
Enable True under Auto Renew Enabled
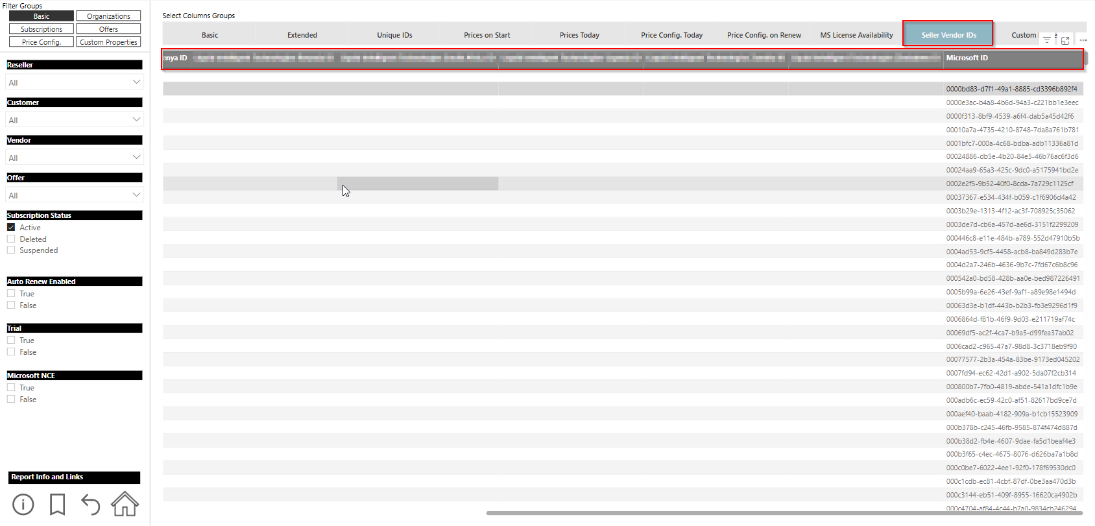[11, 294]
